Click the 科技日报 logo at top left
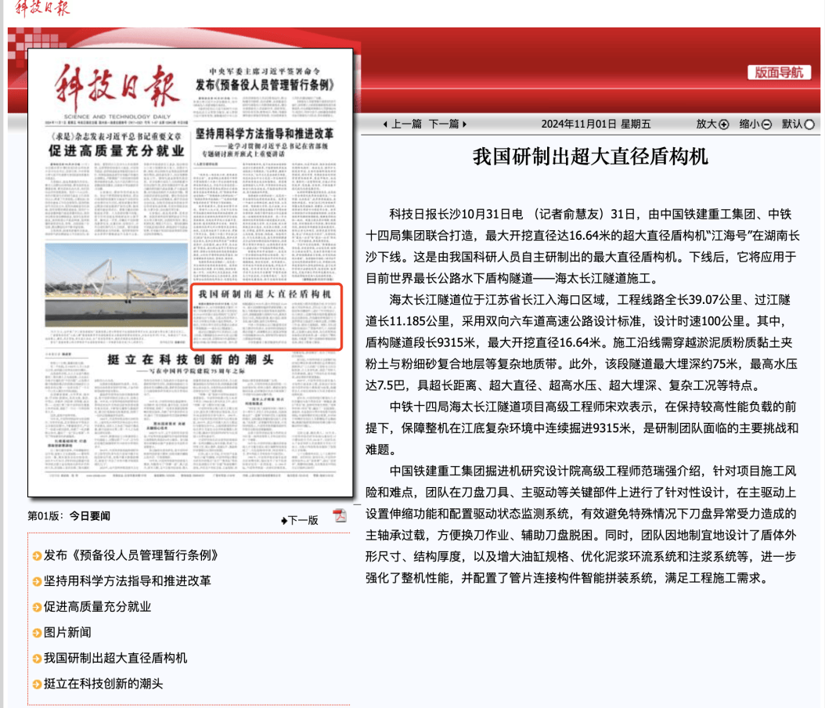The width and height of the screenshot is (825, 708). pyautogui.click(x=42, y=8)
